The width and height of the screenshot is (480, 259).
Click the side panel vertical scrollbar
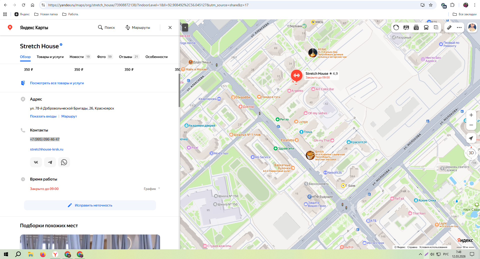[179, 90]
